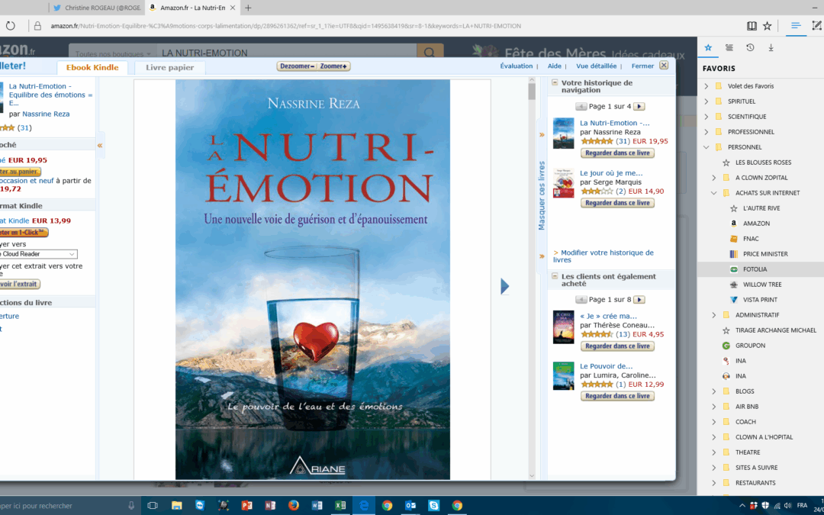
Task: Open Vue détaillée view
Action: click(x=597, y=66)
